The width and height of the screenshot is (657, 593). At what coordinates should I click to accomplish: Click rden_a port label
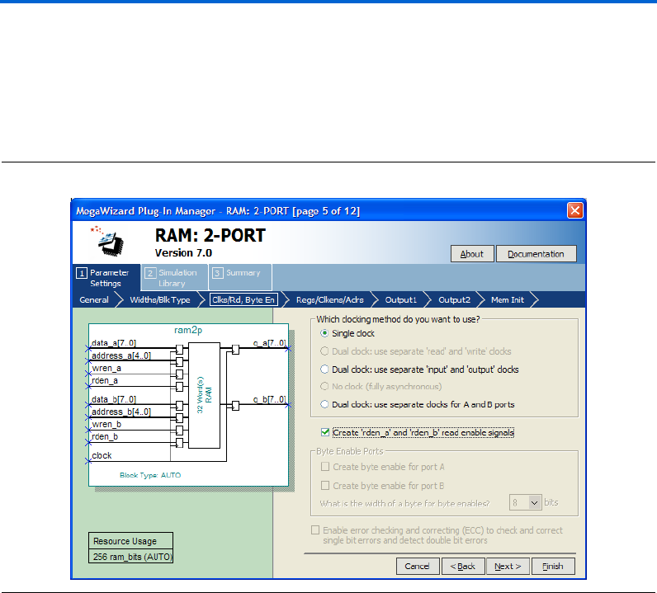105,380
